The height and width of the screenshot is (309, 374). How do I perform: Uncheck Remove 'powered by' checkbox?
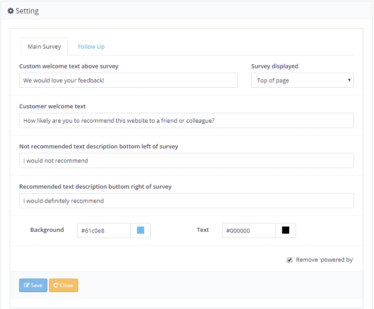(290, 260)
